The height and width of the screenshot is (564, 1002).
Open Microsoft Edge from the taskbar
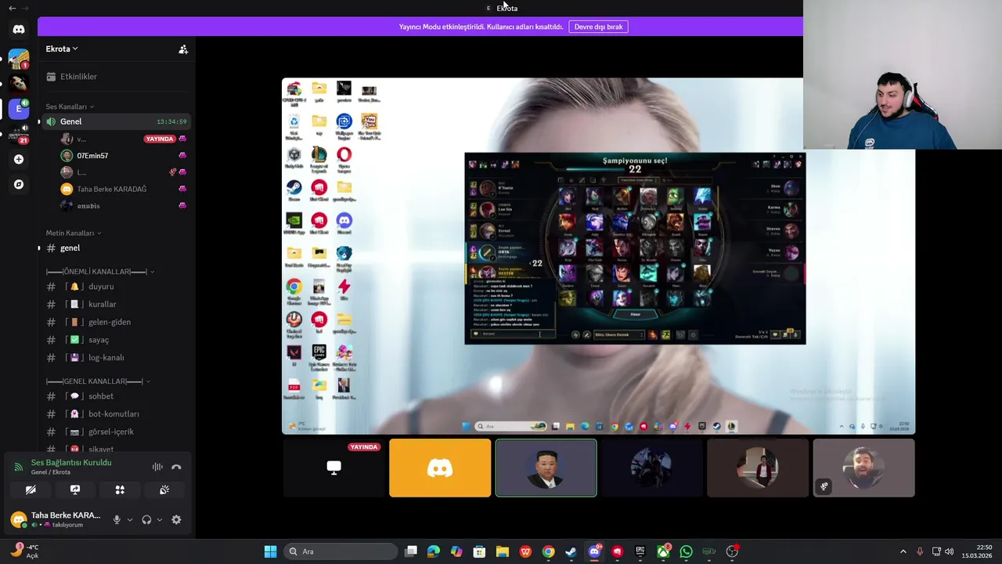pyautogui.click(x=434, y=551)
